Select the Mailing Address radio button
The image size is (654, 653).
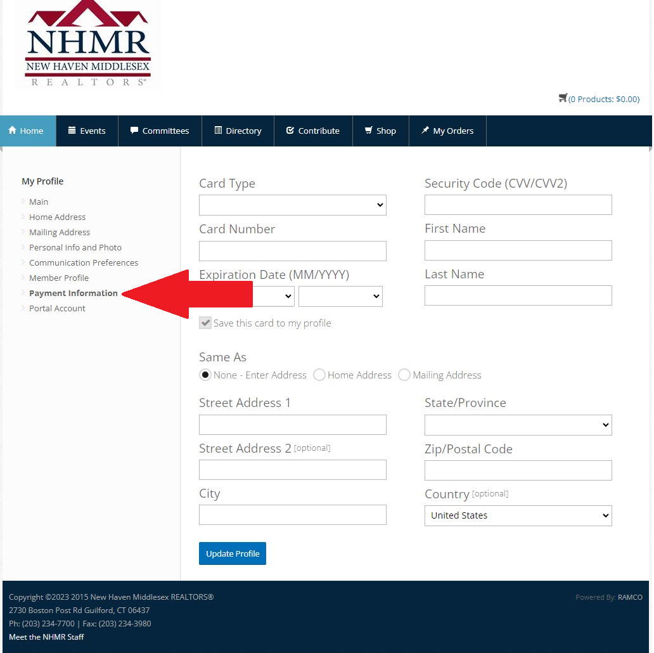pos(404,375)
